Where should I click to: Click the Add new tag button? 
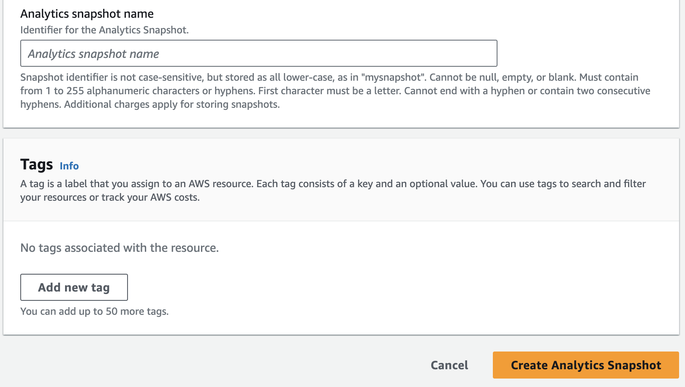[74, 287]
